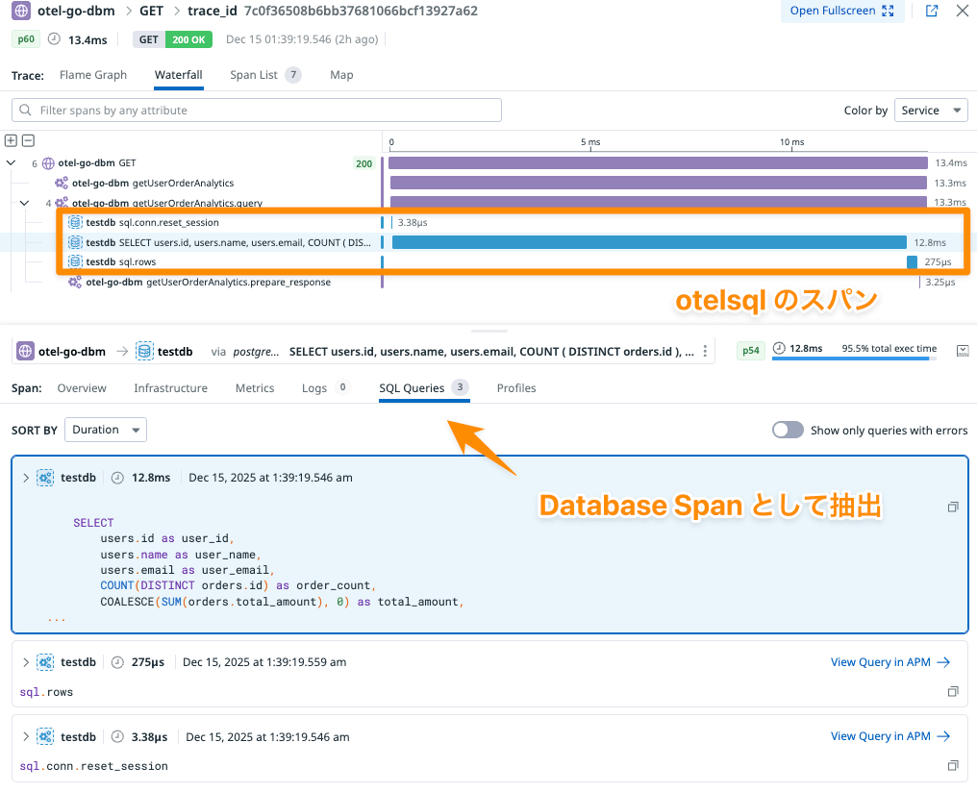The image size is (977, 792).
Task: Collapse all spans with minus icon
Action: pos(28,140)
